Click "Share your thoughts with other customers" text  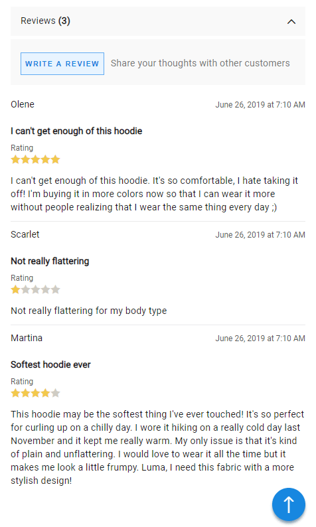click(200, 63)
